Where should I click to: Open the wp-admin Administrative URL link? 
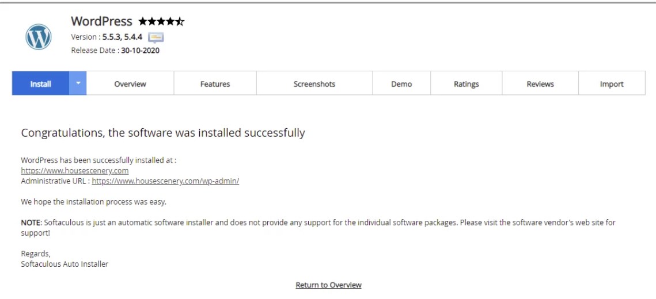165,181
